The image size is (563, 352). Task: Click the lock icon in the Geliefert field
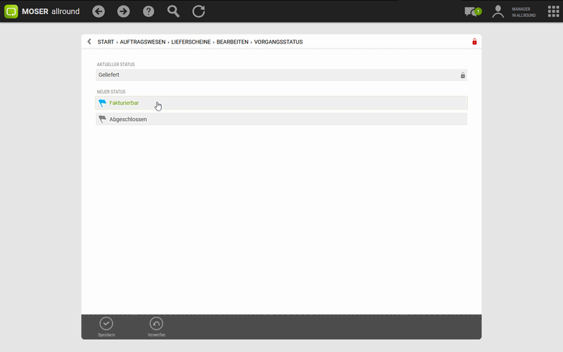click(463, 75)
